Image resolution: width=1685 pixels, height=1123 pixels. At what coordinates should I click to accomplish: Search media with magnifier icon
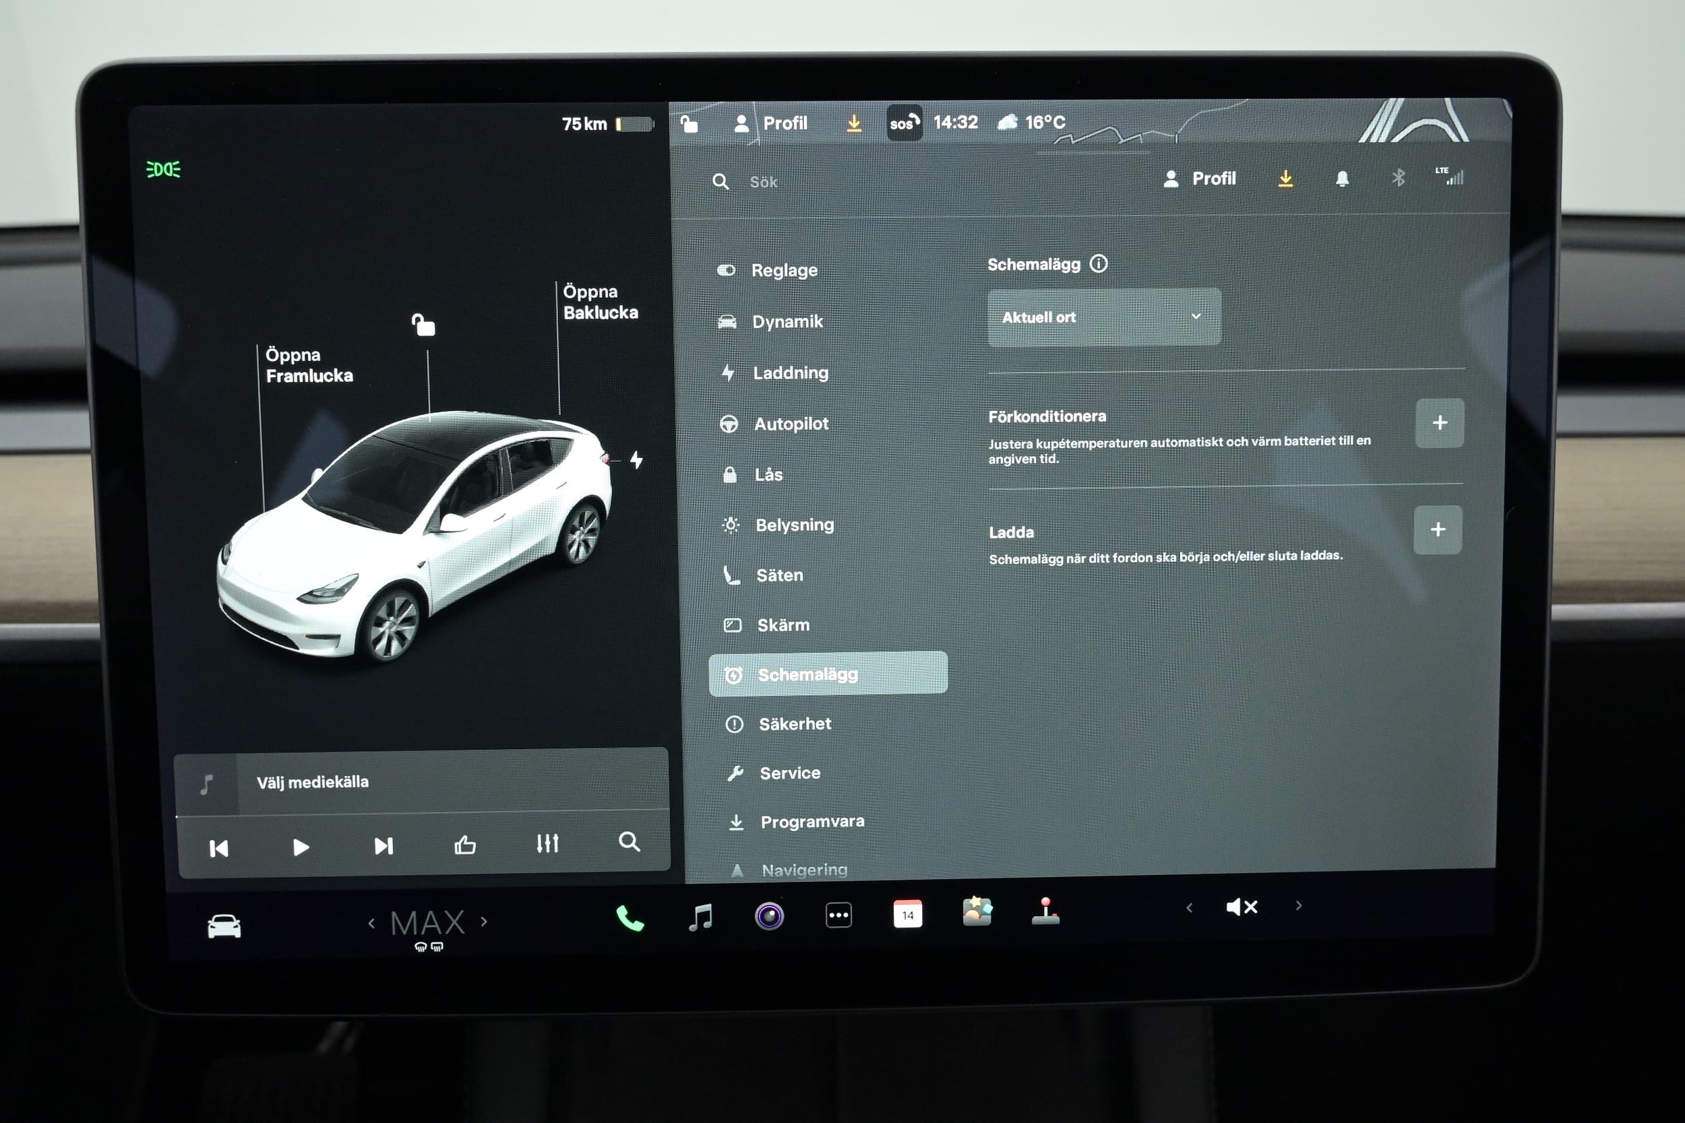tap(629, 841)
